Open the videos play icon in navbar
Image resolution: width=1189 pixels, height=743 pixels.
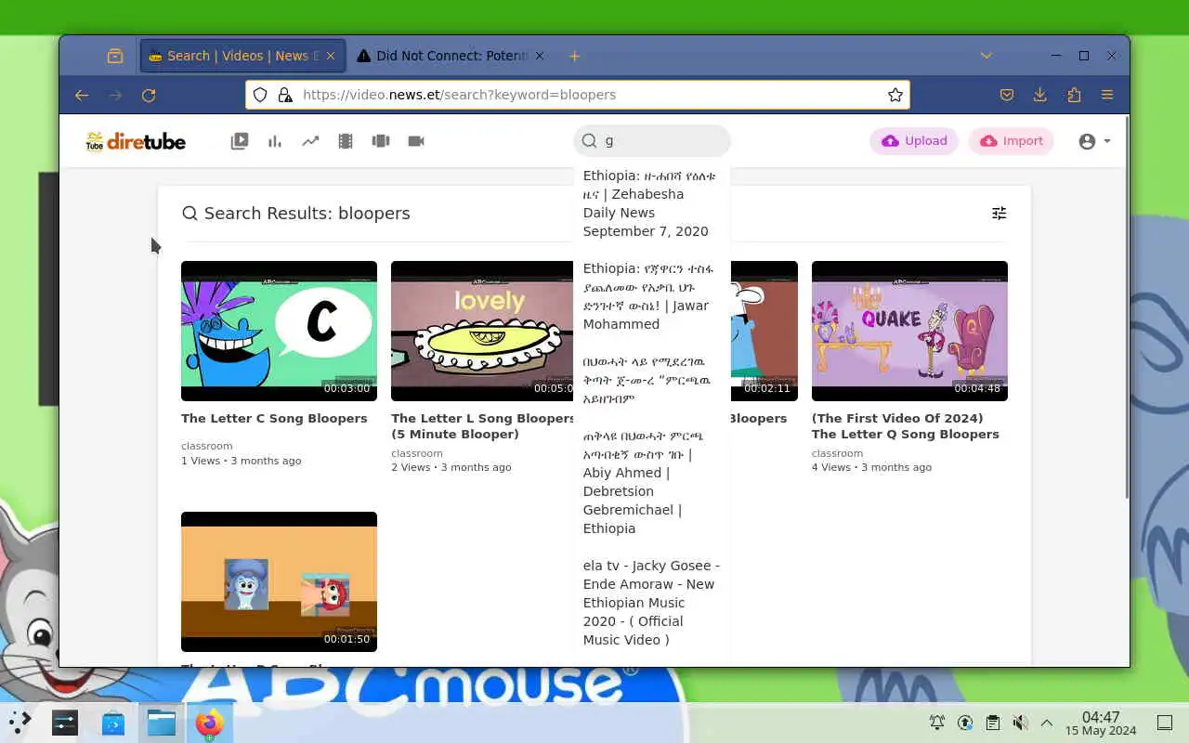click(x=240, y=141)
